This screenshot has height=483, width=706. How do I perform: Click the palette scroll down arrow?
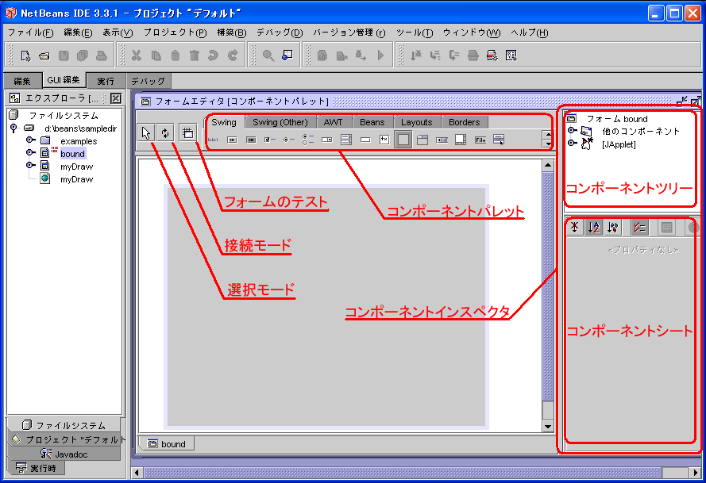tap(547, 144)
